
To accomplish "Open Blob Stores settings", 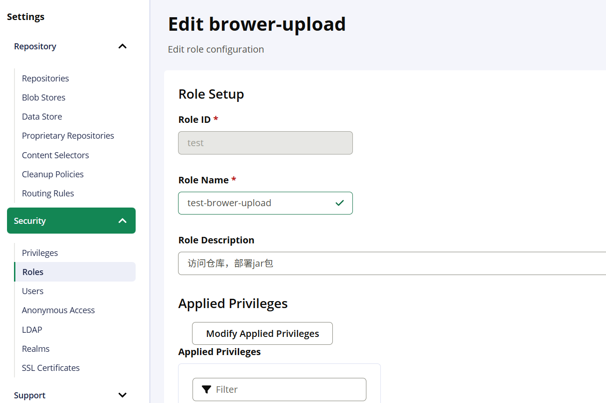I will click(43, 97).
